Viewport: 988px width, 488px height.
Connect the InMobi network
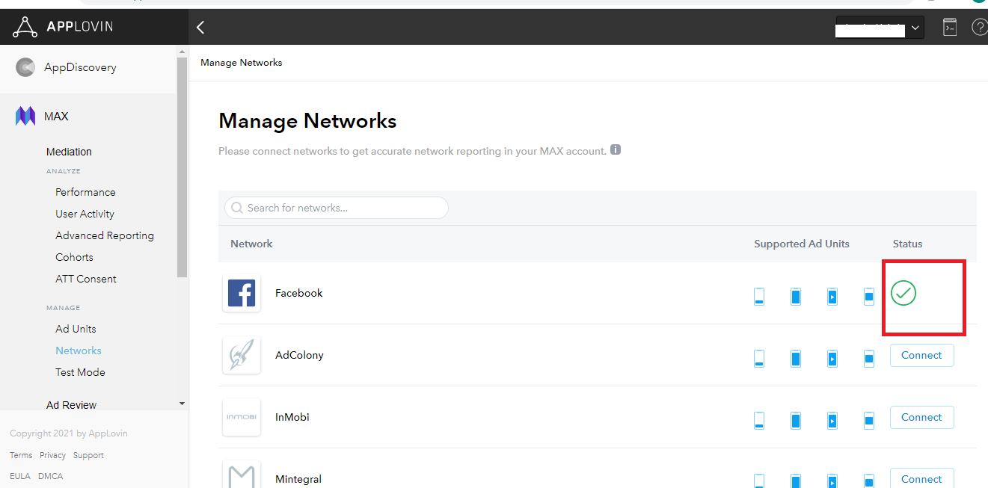(921, 417)
